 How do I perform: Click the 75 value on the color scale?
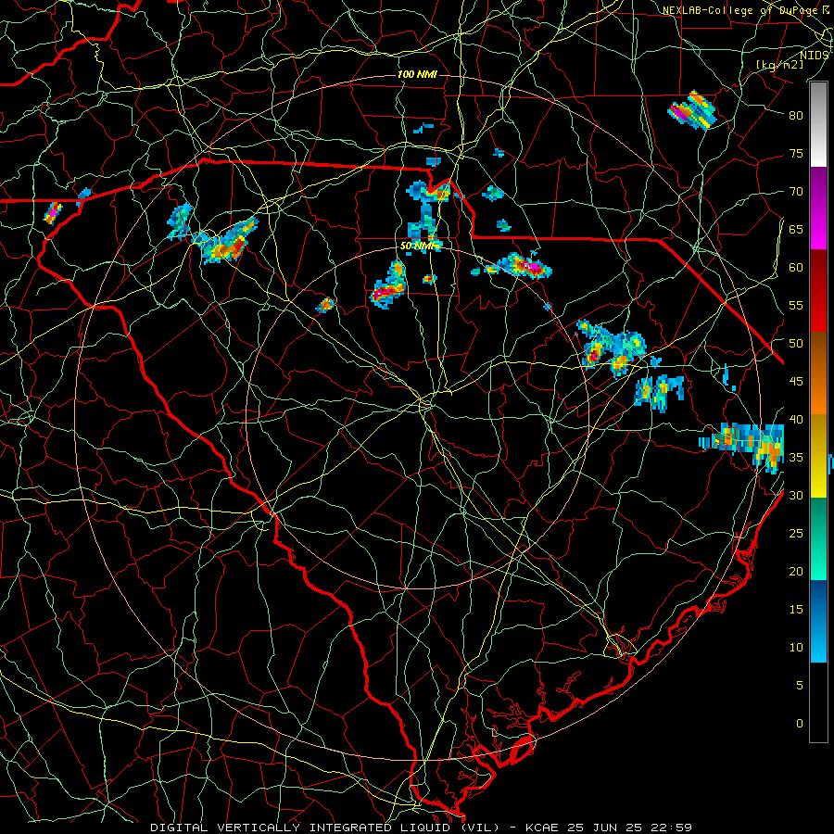(x=796, y=154)
